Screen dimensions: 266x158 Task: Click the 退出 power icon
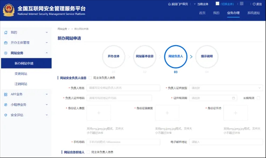(x=254, y=4)
